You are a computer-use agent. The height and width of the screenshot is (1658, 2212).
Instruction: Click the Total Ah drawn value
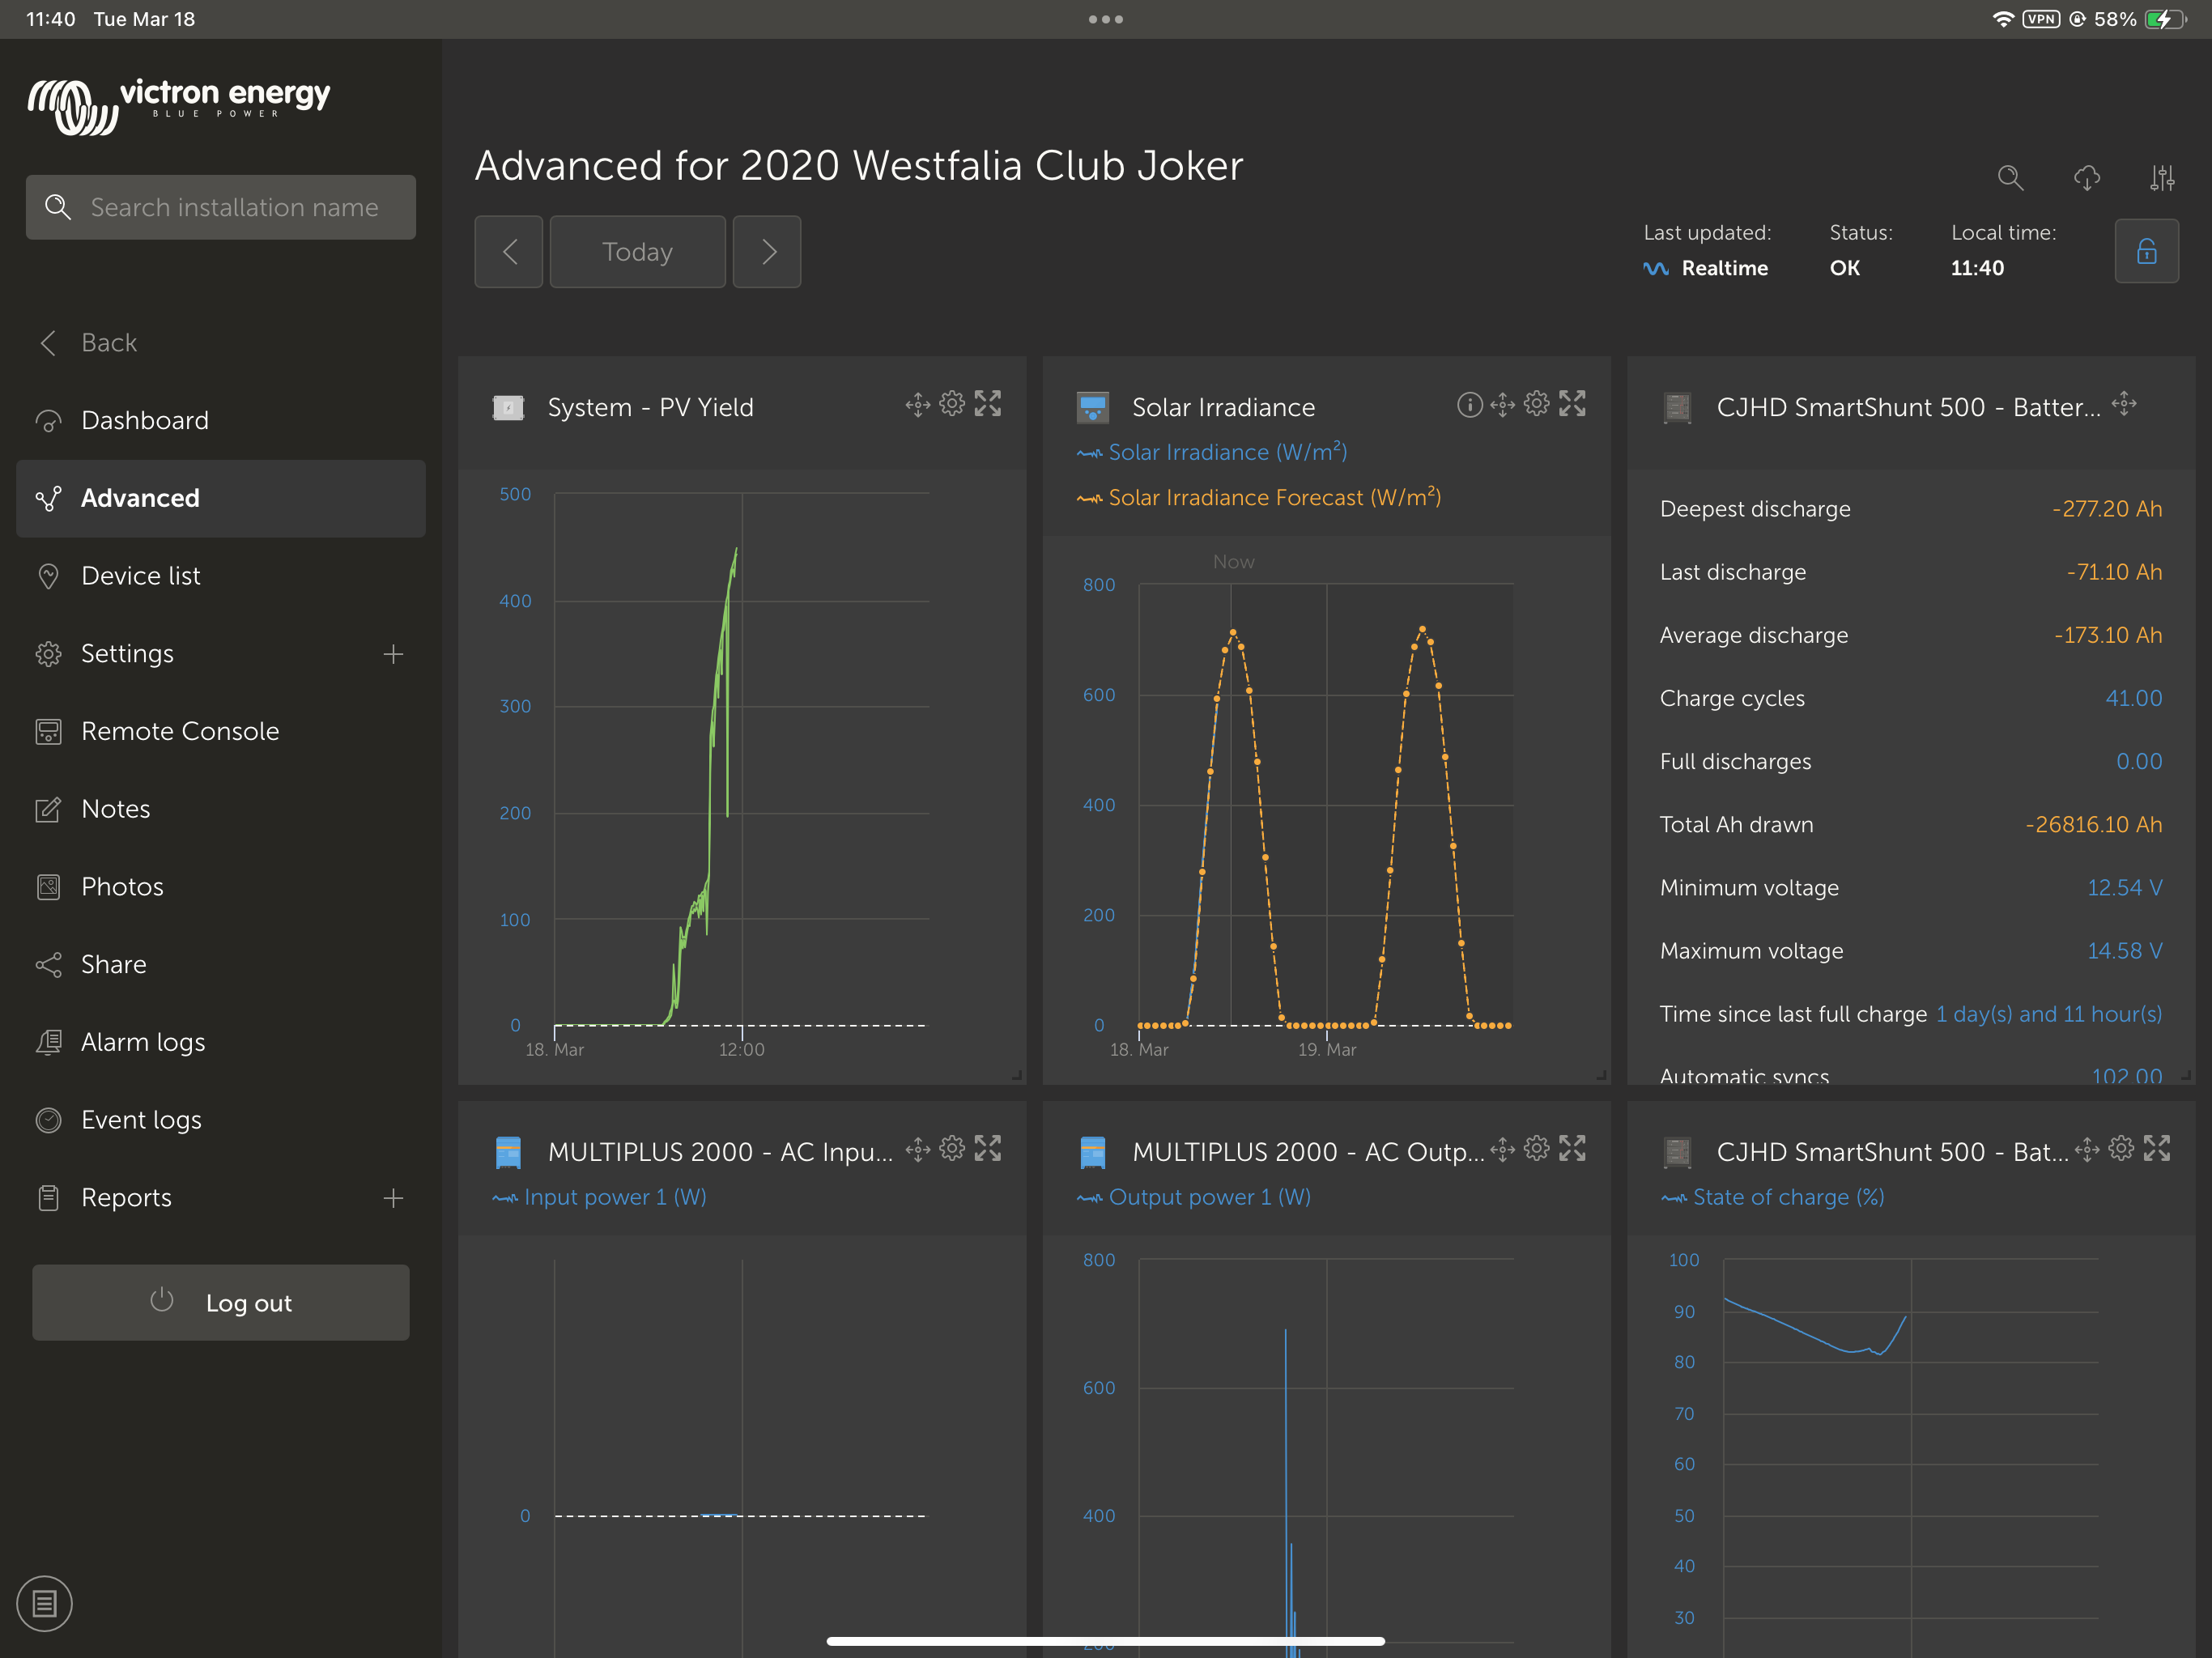point(2094,825)
